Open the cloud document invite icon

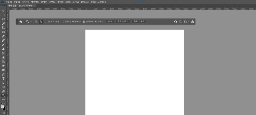point(176,22)
